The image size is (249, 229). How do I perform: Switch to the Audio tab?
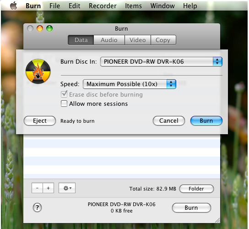(x=109, y=40)
